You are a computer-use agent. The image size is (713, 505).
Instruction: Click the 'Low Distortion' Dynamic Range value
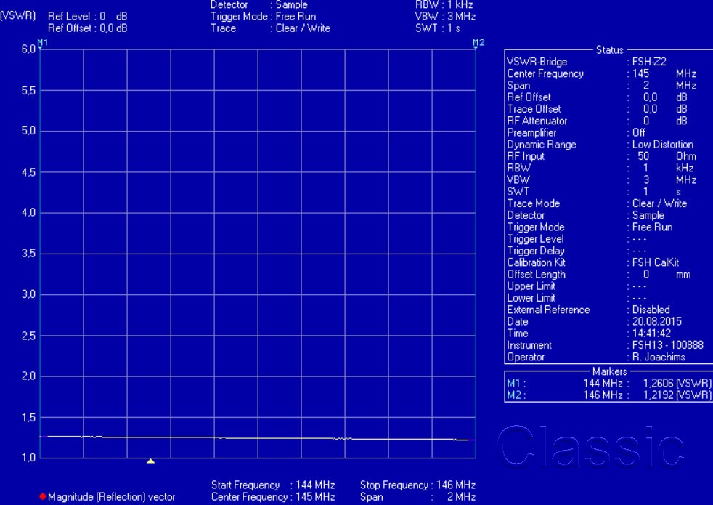663,145
